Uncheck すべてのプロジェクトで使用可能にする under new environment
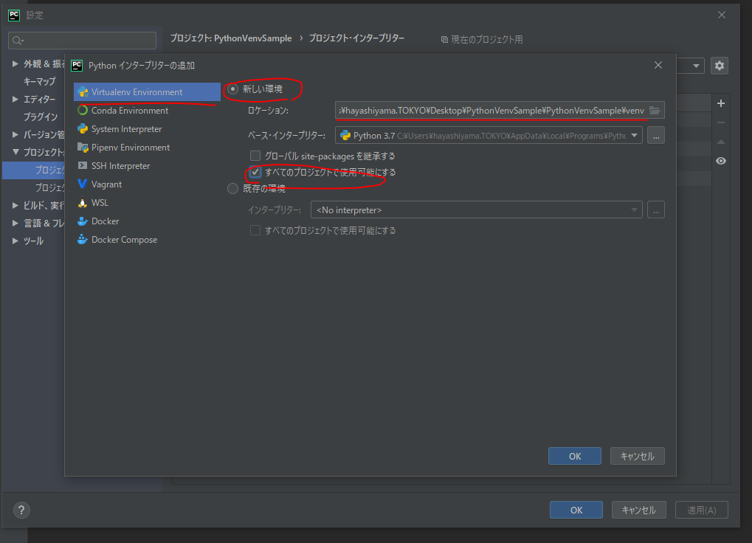 255,172
